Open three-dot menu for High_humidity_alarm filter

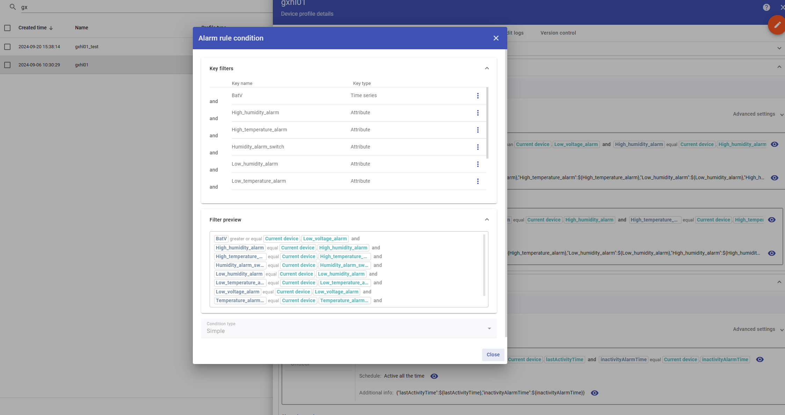[x=478, y=113]
